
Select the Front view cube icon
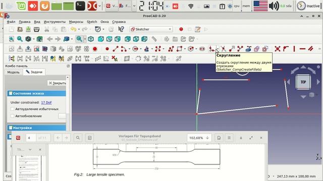101,39
